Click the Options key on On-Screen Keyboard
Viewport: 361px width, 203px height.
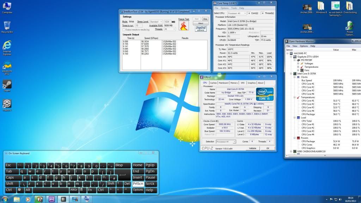138,190
